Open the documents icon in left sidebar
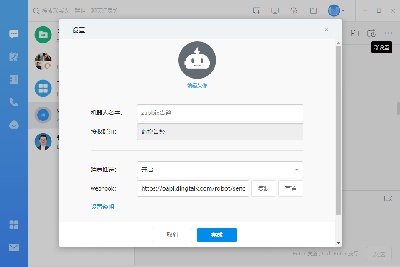The width and height of the screenshot is (400, 267). click(x=14, y=79)
